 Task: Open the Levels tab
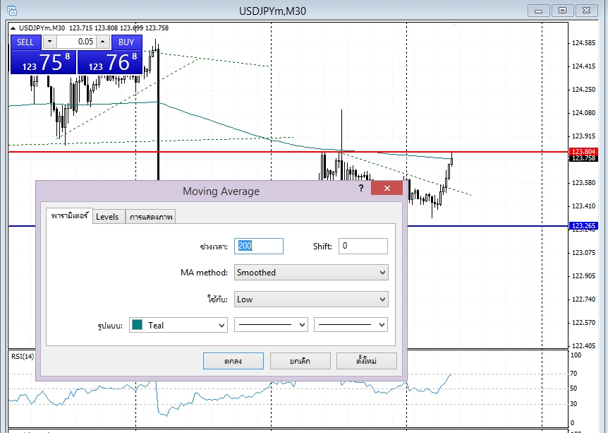(x=107, y=217)
